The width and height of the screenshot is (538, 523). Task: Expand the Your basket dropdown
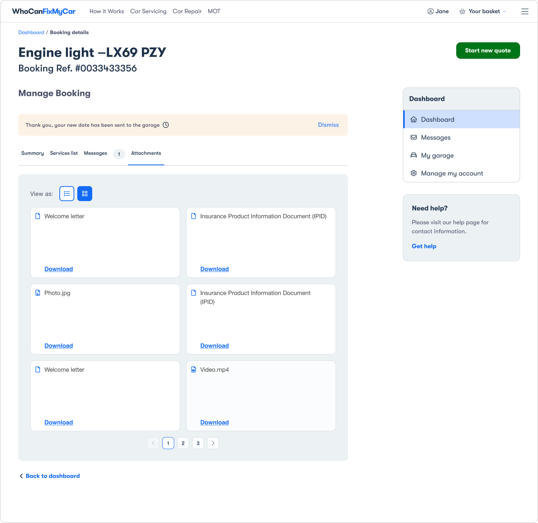pos(505,11)
